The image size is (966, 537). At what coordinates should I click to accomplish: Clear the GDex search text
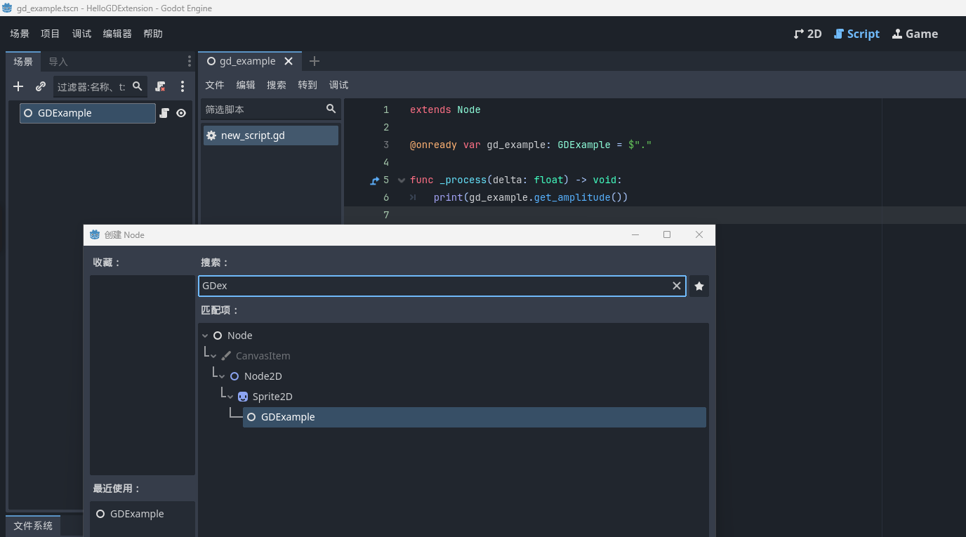pyautogui.click(x=677, y=286)
